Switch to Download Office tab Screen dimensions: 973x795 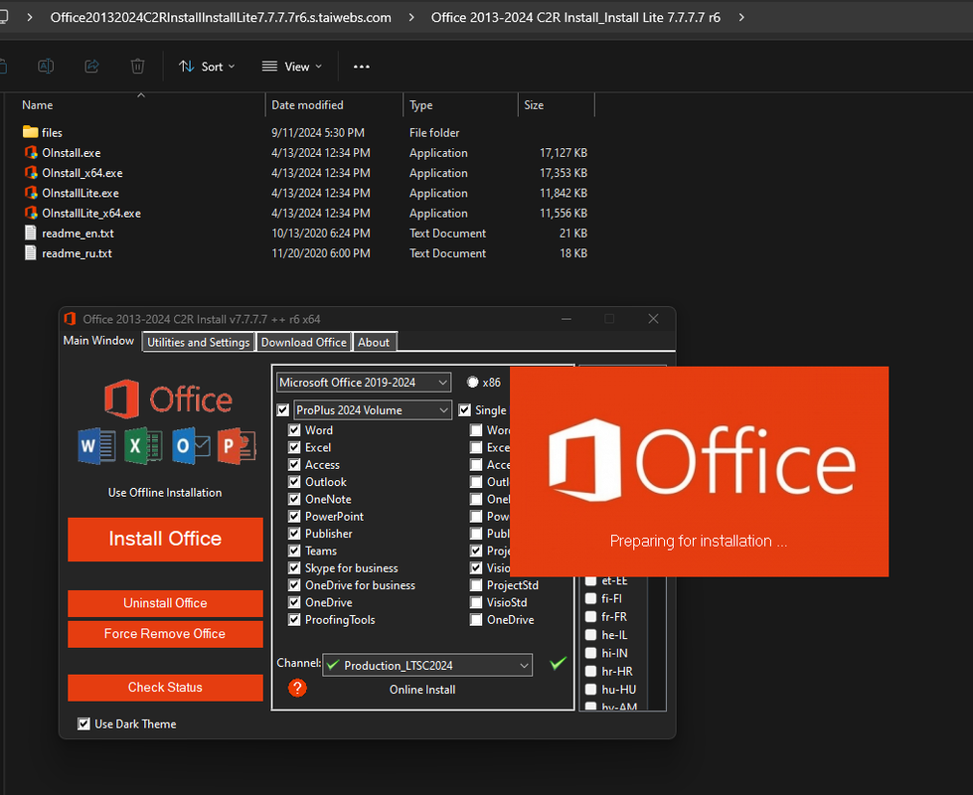[304, 342]
